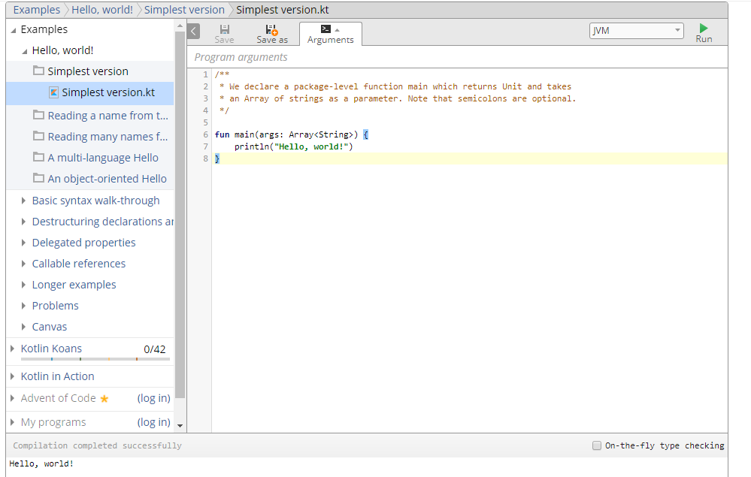The width and height of the screenshot is (751, 477).
Task: Click the fun main declaration line
Action: pyautogui.click(x=291, y=134)
